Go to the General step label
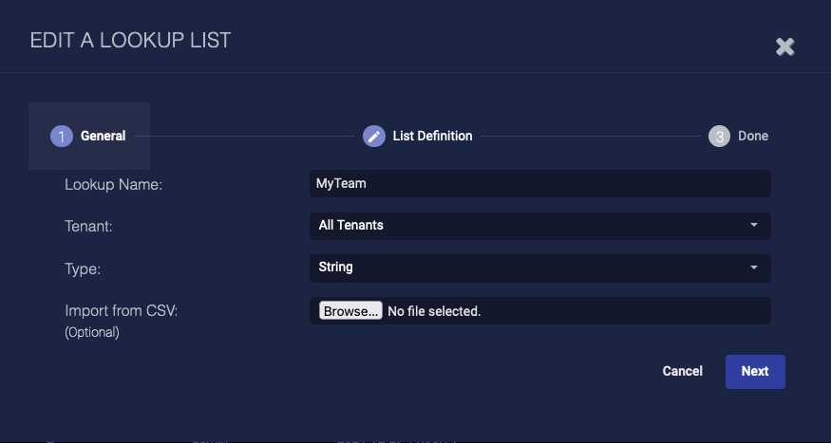Viewport: 831px width, 443px height. tap(103, 137)
